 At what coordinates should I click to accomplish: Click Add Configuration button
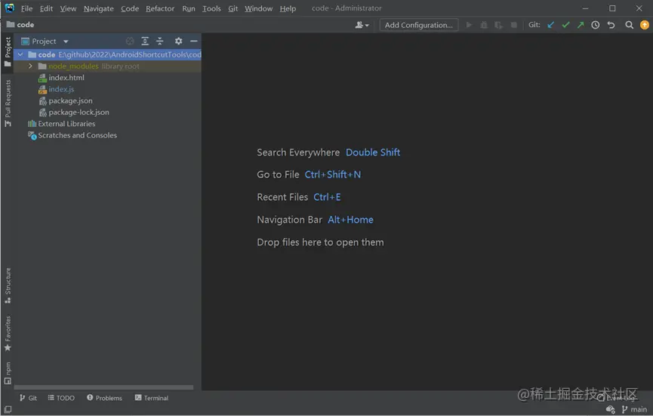418,25
